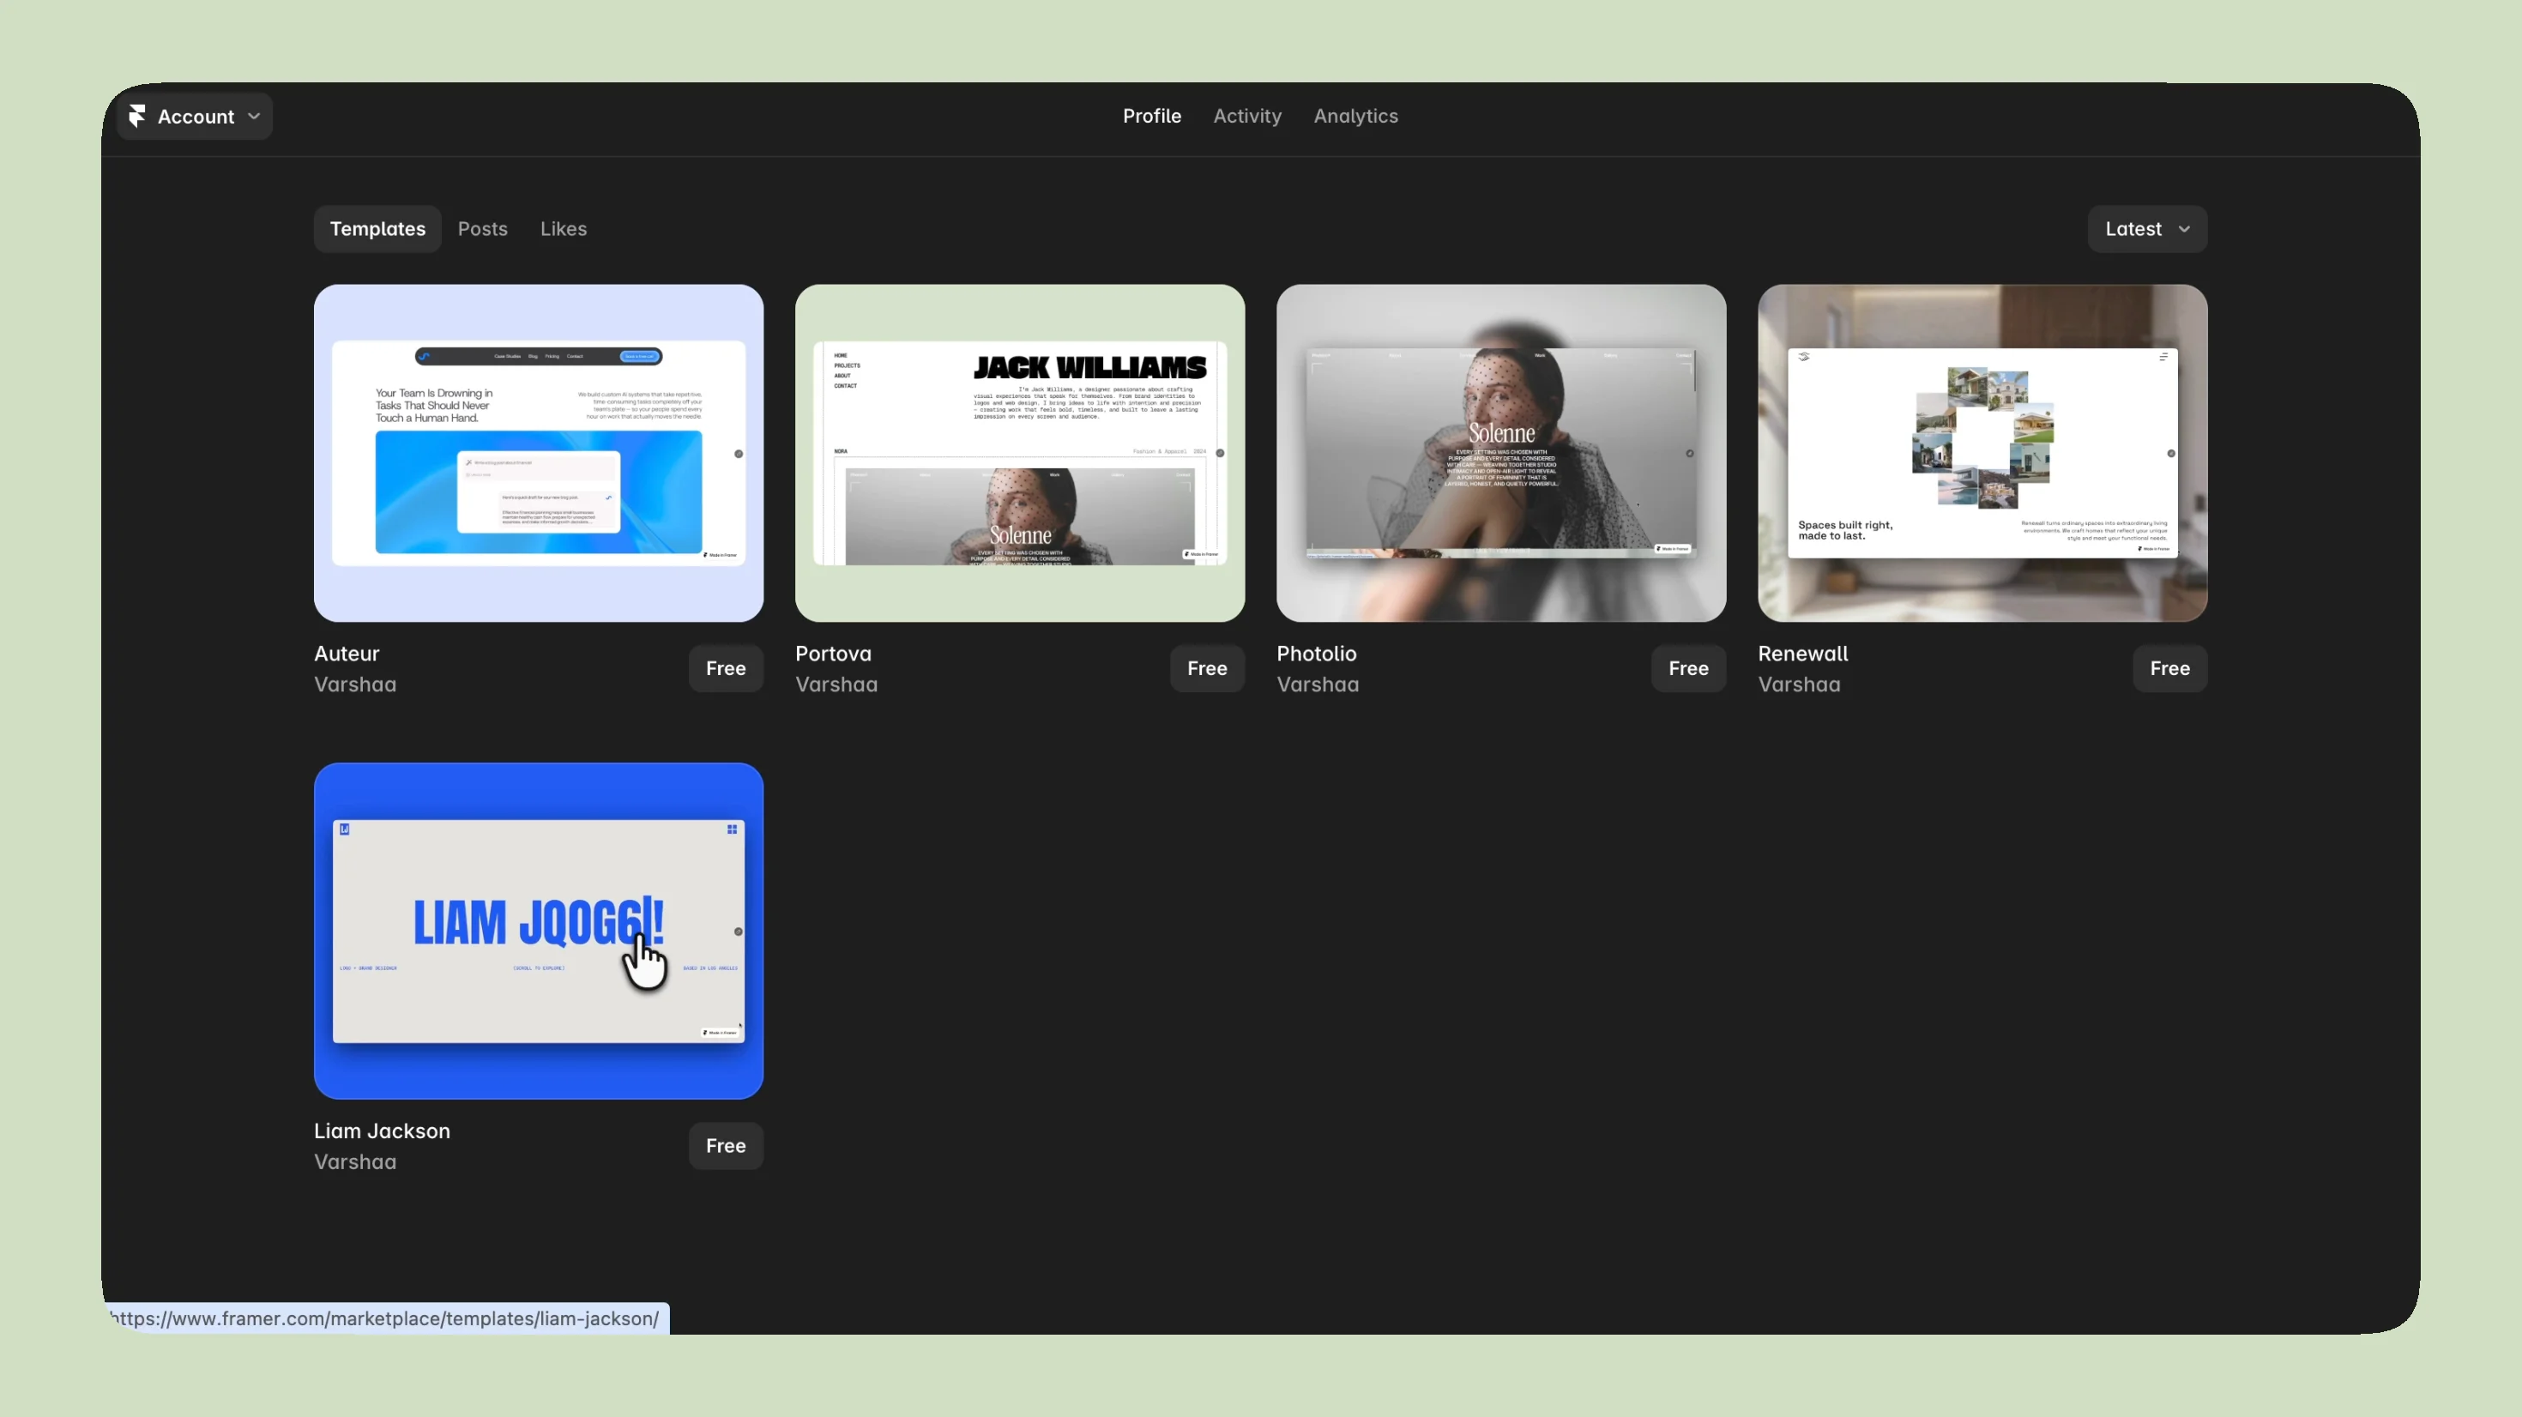Click the Free button for Portova
2522x1417 pixels.
click(x=1207, y=669)
